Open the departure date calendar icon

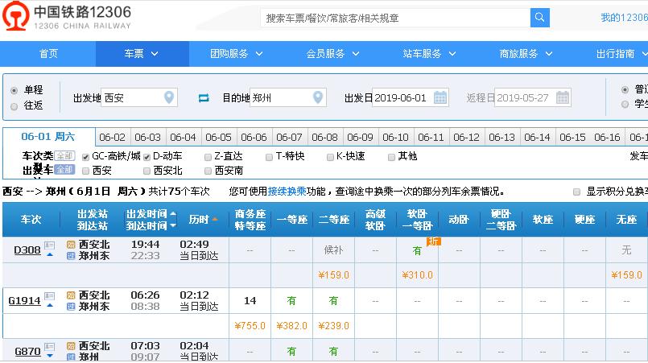(440, 97)
